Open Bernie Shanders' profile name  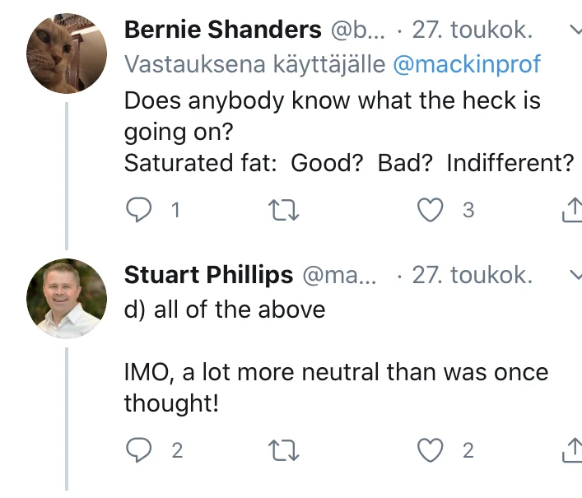point(222,30)
